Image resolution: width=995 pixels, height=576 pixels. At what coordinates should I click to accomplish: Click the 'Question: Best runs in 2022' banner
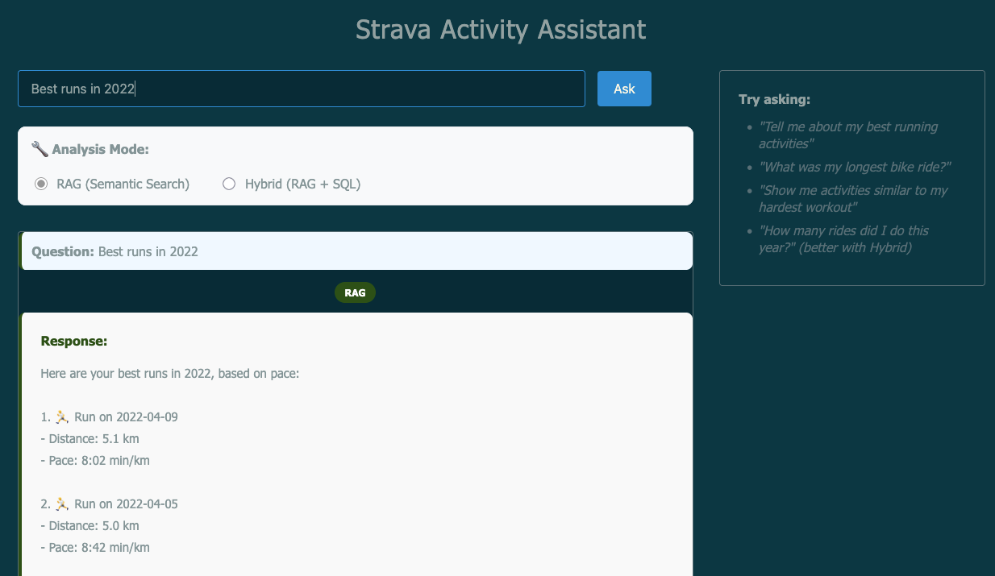click(356, 251)
